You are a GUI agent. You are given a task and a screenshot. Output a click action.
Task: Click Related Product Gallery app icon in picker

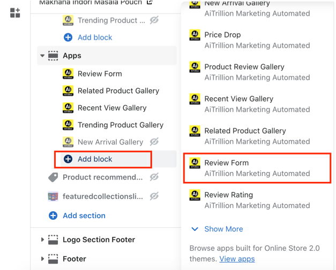click(x=195, y=131)
